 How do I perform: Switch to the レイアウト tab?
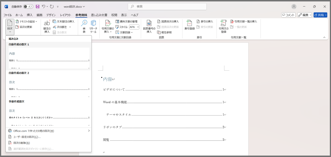[66, 15]
